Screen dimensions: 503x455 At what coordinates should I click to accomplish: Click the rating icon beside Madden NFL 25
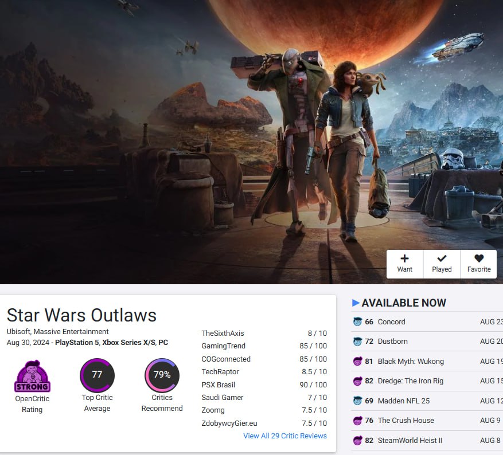coord(357,401)
